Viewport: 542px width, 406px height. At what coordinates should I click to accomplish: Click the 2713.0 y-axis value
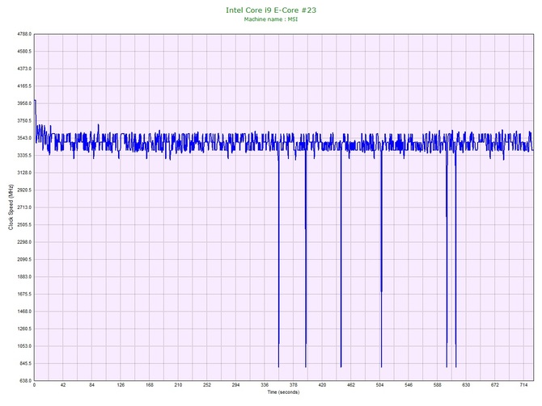click(x=24, y=207)
